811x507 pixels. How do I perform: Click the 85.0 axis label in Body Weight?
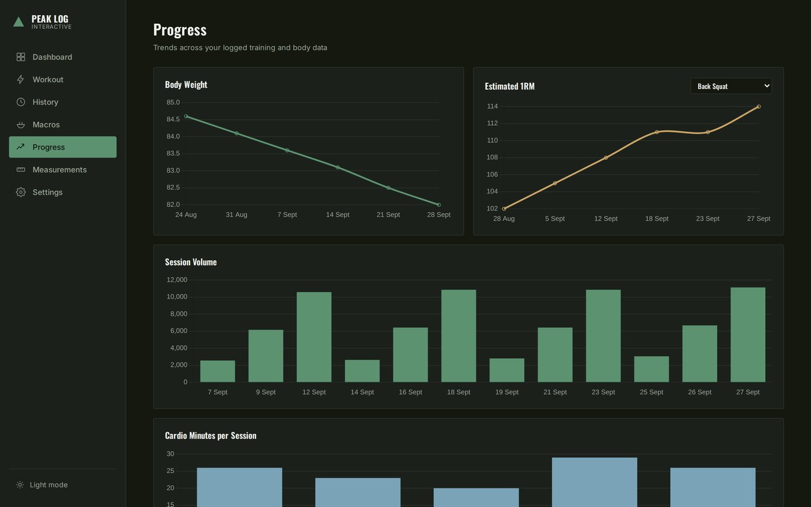pos(173,103)
